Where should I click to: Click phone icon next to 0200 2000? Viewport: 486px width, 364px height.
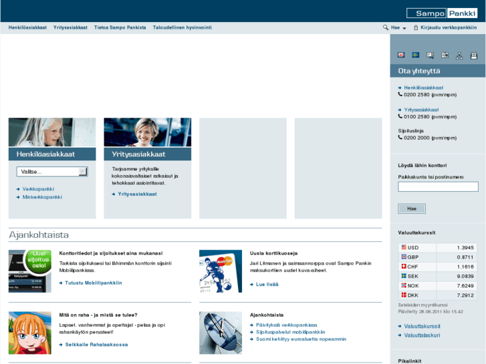point(400,138)
